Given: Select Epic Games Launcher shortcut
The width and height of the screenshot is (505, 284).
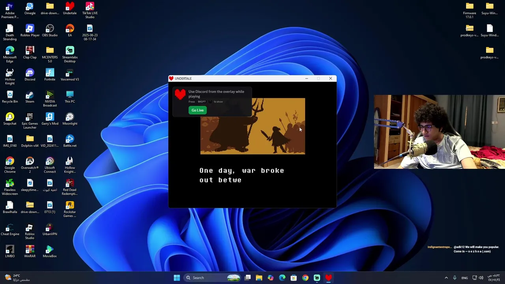Looking at the screenshot, I should (30, 121).
